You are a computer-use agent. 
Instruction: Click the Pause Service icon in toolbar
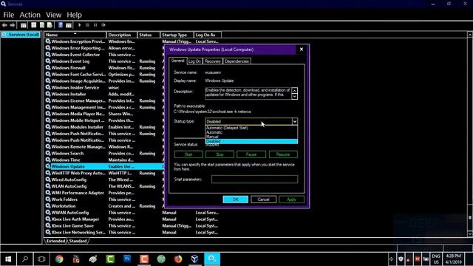pos(95,25)
